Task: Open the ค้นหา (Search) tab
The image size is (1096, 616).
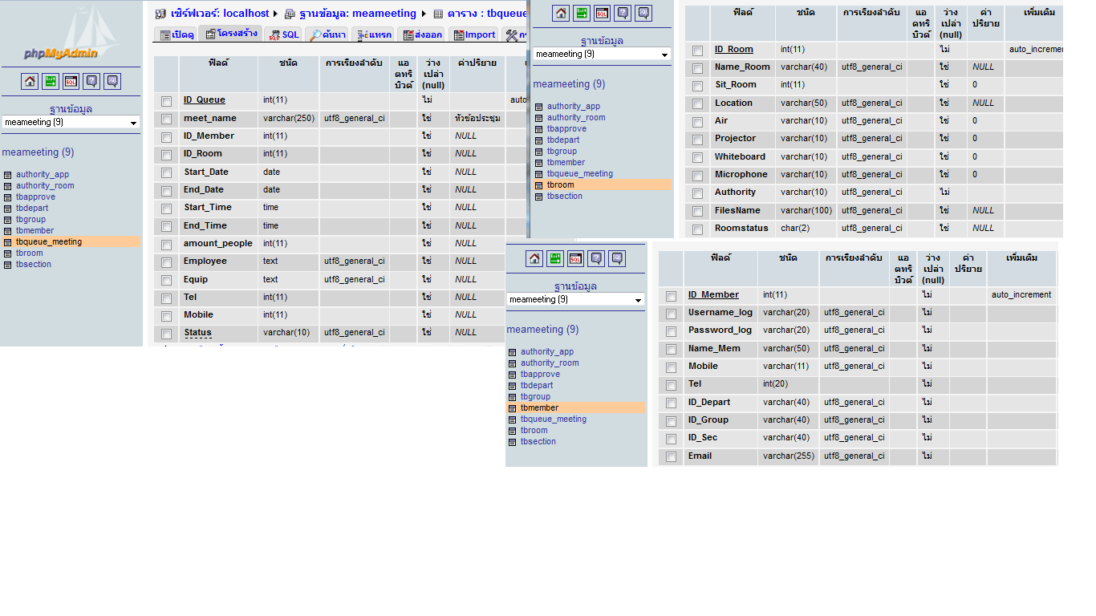Action: tap(327, 34)
